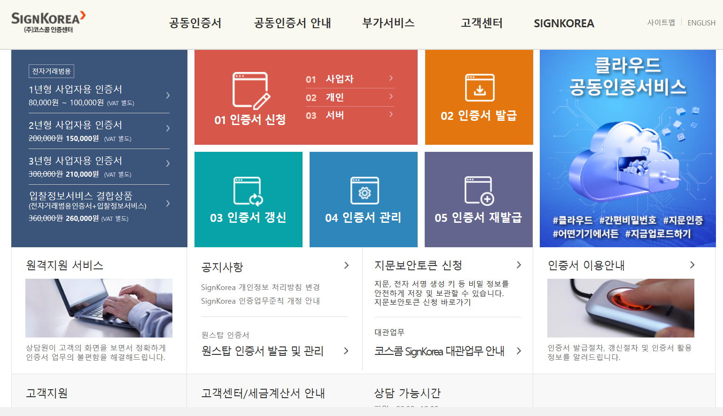This screenshot has height=416, width=723.
Task: Open the 공동인증서 menu
Action: (195, 24)
